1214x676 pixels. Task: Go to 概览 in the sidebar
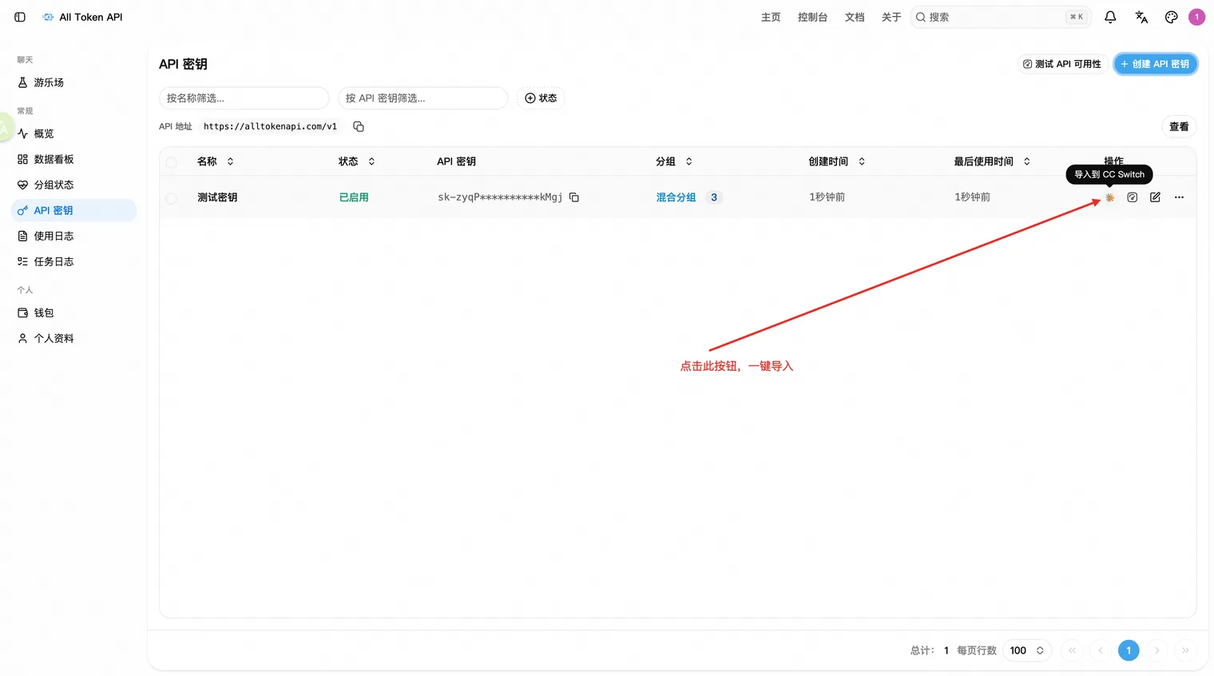(74, 133)
